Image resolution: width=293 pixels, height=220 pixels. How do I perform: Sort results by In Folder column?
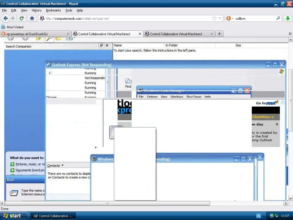tap(190, 45)
